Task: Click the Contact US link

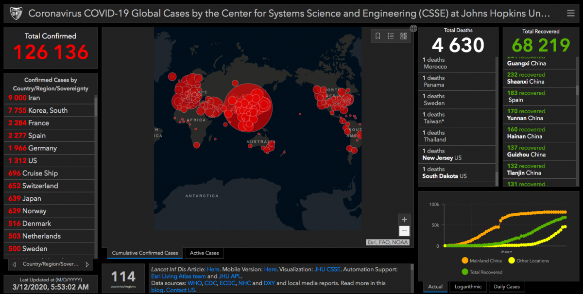Action: click(x=181, y=290)
